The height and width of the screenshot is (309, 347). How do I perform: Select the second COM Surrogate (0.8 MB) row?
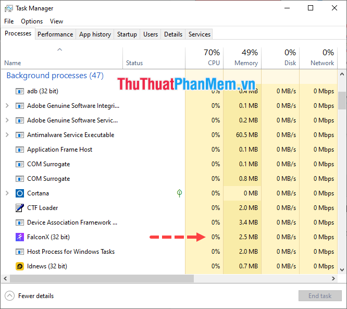tap(169, 179)
